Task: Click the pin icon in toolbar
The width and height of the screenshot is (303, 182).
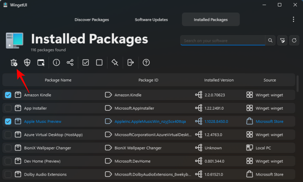Action: pos(115,63)
